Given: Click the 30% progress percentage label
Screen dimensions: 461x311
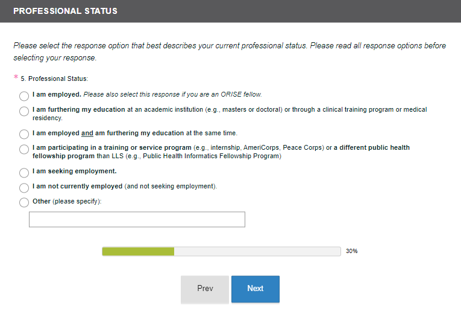Looking at the screenshot, I should coord(352,251).
